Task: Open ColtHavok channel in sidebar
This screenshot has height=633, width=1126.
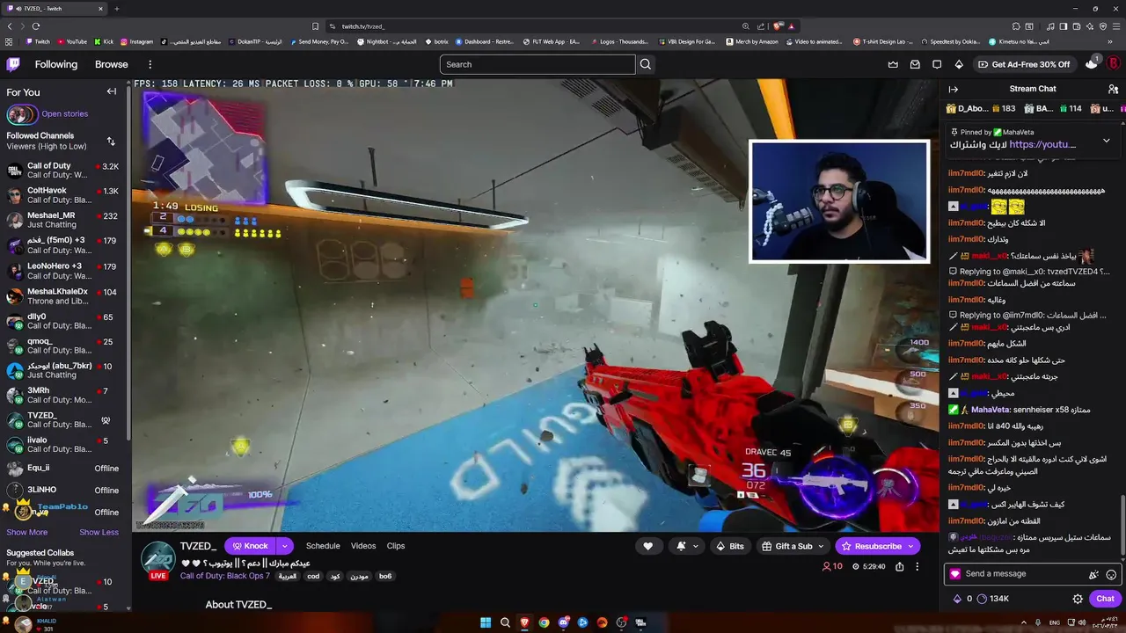Action: pyautogui.click(x=63, y=195)
